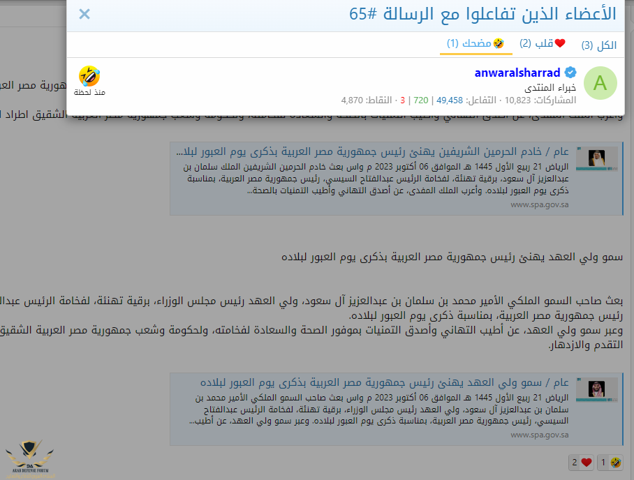This screenshot has height=480, width=634.
Task: Click the 'منذ لحظة' timestamp
Action: (x=89, y=93)
